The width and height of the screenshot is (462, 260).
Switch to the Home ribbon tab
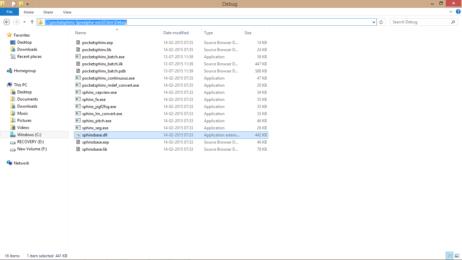tap(29, 12)
